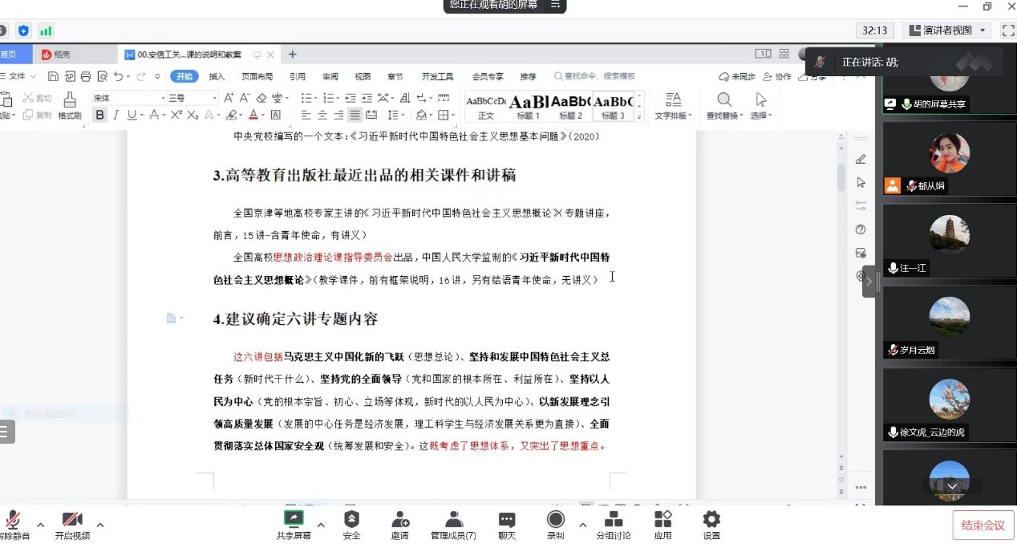
Task: Click the Find and Replace (查找替换) magnifier
Action: pyautogui.click(x=724, y=100)
